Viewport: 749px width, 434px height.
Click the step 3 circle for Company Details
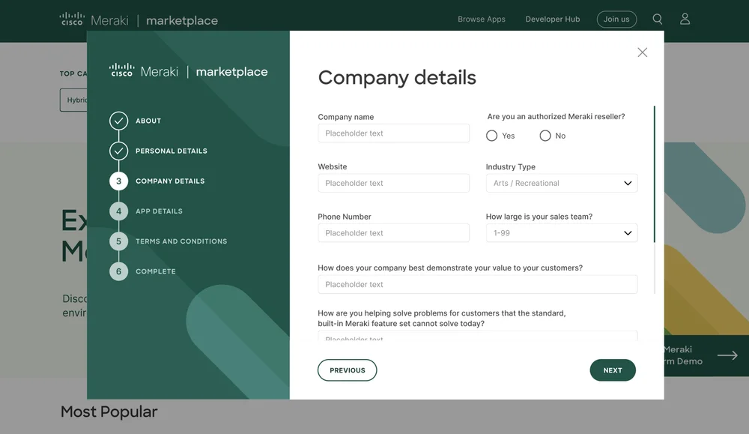118,181
